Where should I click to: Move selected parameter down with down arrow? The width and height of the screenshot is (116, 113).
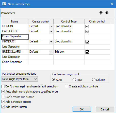[107, 13]
